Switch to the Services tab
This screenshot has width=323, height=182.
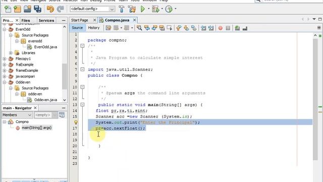pyautogui.click(x=46, y=20)
